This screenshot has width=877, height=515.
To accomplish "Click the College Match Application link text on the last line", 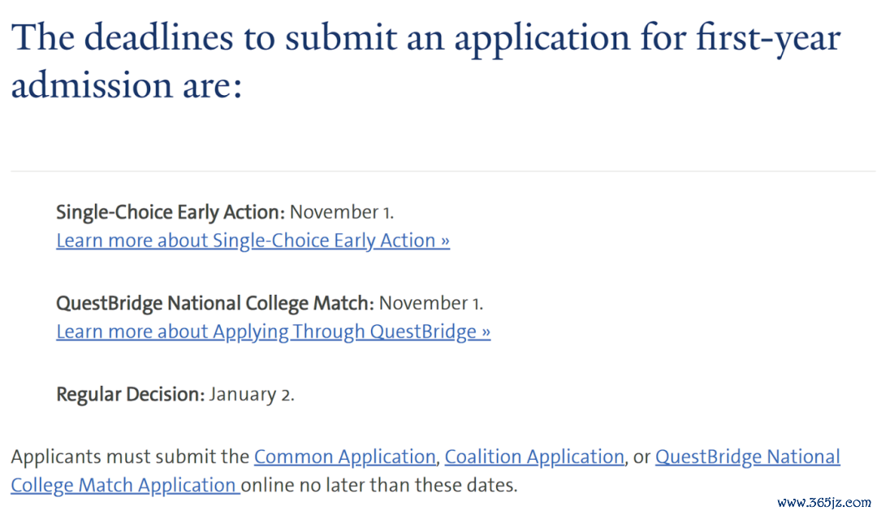I will pyautogui.click(x=125, y=485).
